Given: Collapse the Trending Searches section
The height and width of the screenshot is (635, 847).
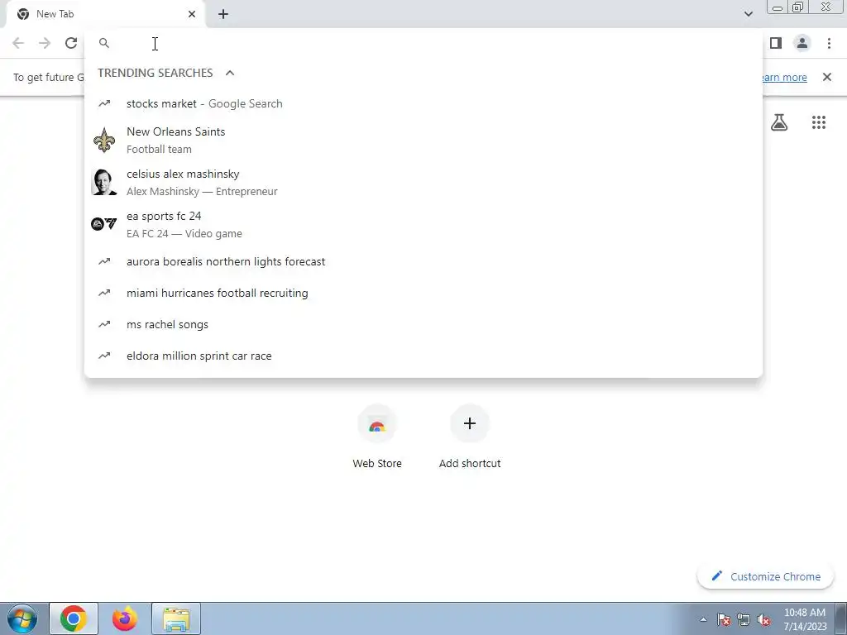Looking at the screenshot, I should tap(230, 73).
